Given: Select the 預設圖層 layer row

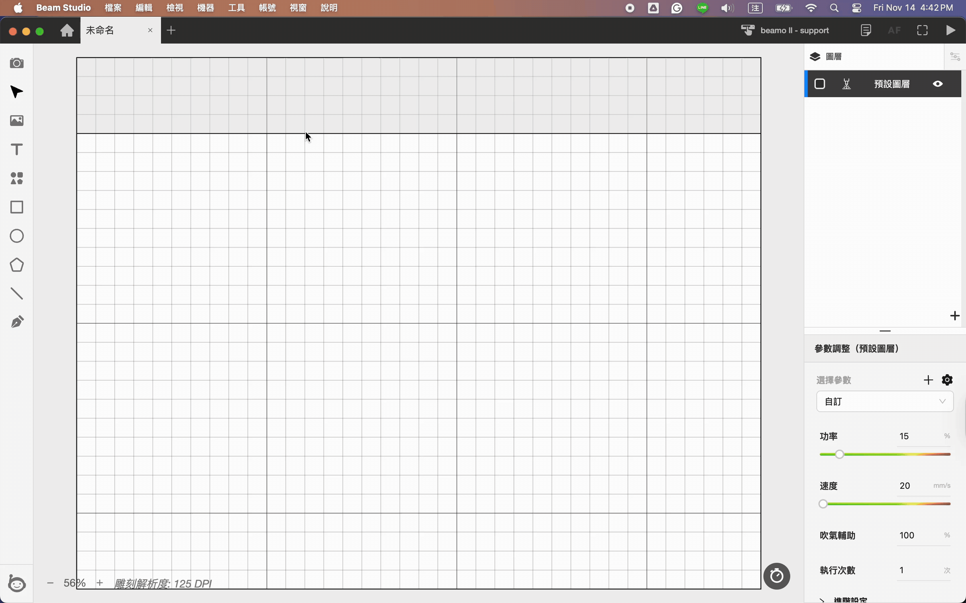Looking at the screenshot, I should 883,84.
